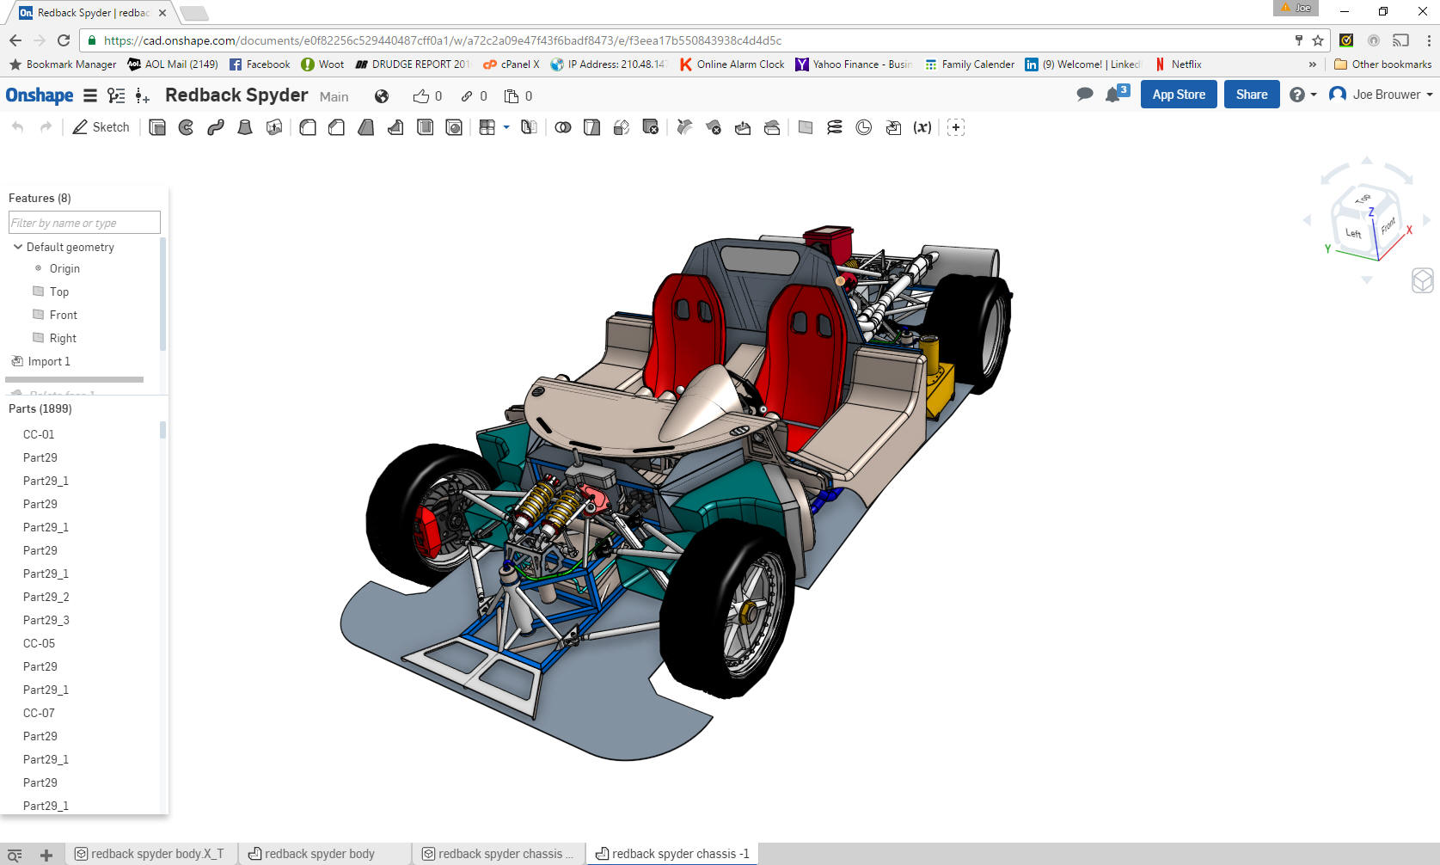This screenshot has height=865, width=1440.
Task: Select the Revolve tool
Action: 187,127
